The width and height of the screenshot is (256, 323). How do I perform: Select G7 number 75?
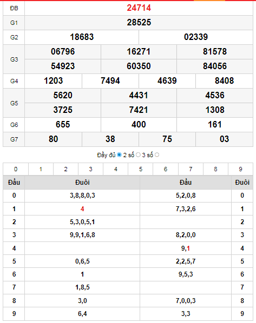(x=167, y=139)
